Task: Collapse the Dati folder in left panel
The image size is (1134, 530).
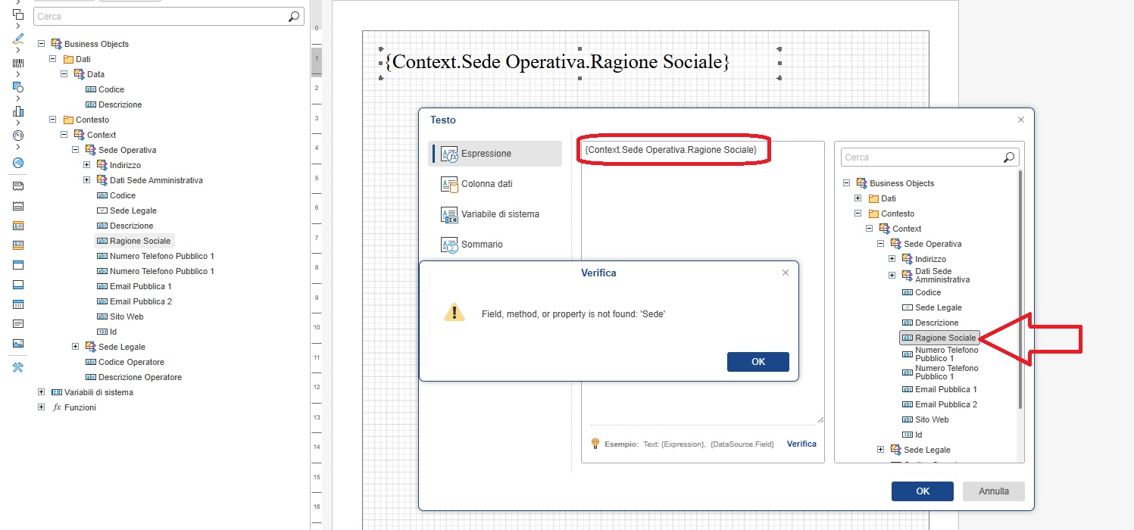Action: pyautogui.click(x=52, y=59)
